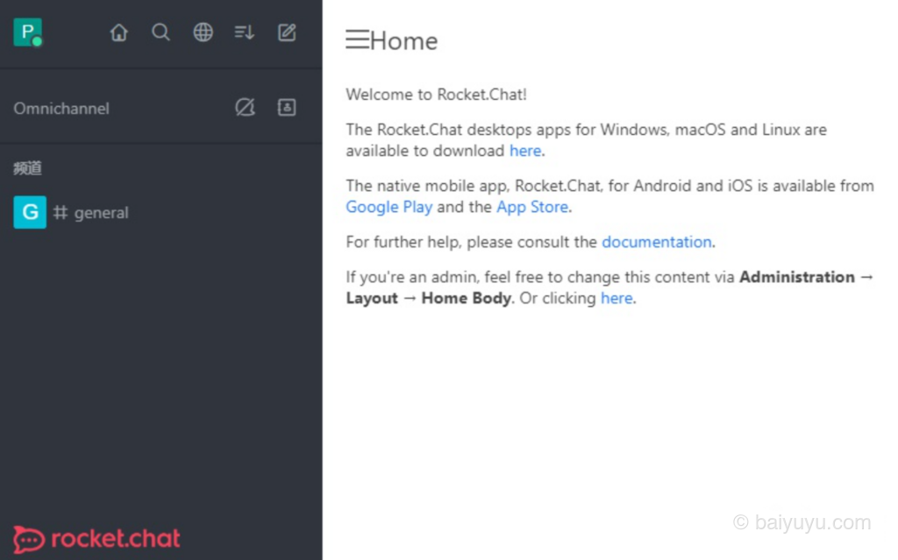Collapse the 频道 channels section
898x560 pixels.
coord(27,167)
